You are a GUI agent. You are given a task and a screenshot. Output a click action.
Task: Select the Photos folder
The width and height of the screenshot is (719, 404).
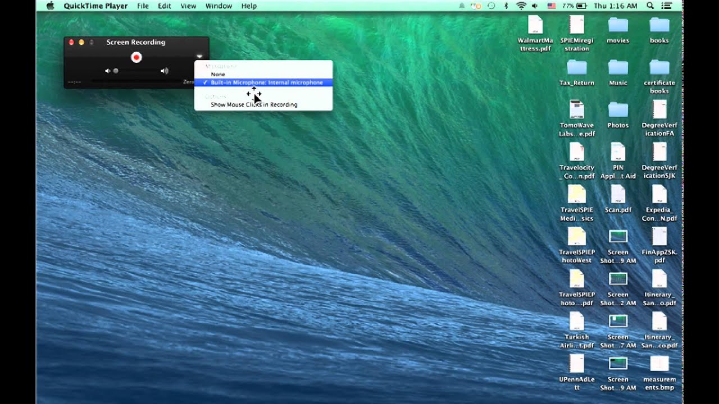click(x=618, y=115)
